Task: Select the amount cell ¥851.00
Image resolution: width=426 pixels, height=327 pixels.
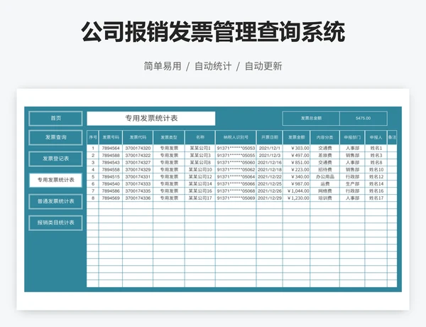Action: click(296, 162)
